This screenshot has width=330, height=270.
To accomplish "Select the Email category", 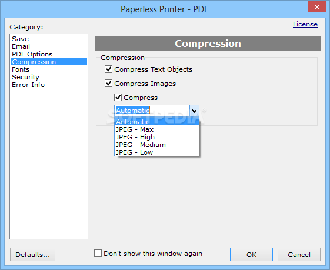I will click(21, 46).
